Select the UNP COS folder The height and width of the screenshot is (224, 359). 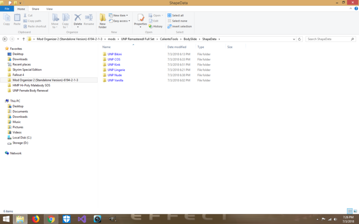click(114, 59)
